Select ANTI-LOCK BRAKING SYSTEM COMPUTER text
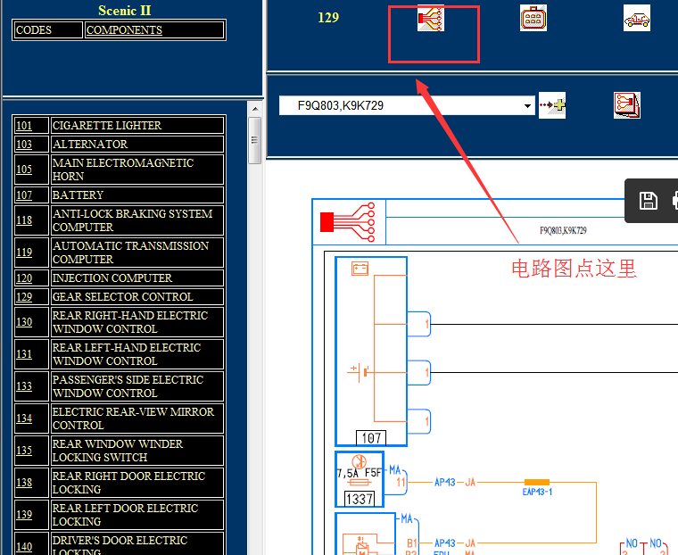The width and height of the screenshot is (678, 555). (x=132, y=220)
